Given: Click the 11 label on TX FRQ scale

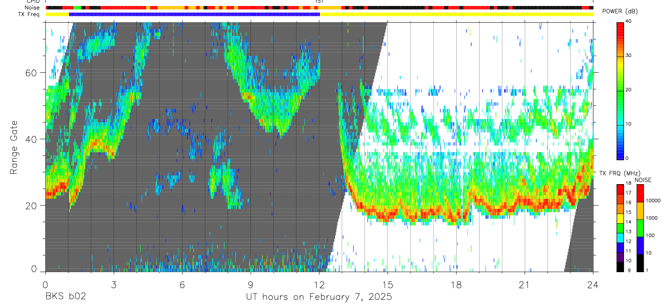Looking at the screenshot, I should coord(629,251).
